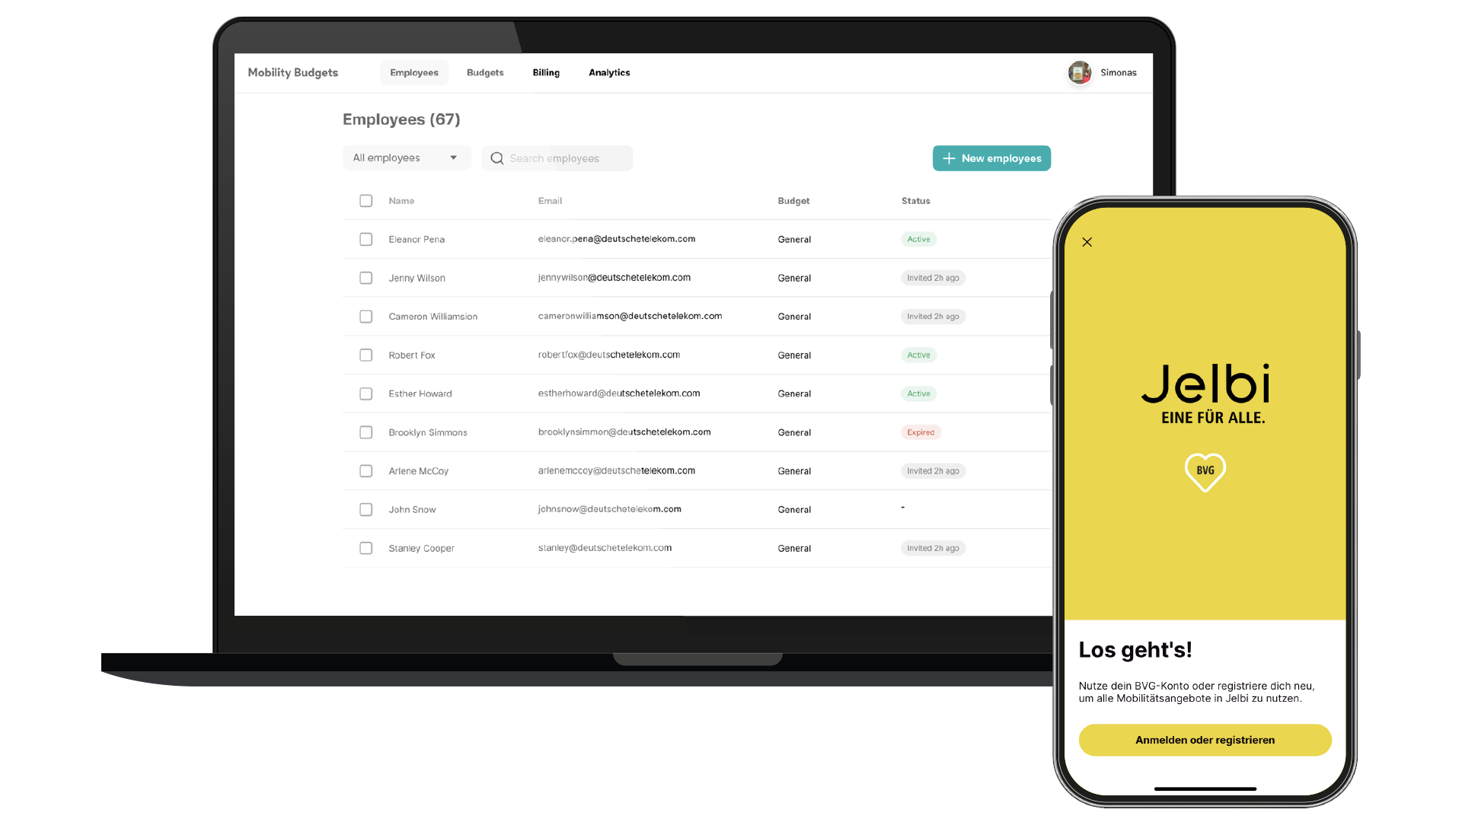Screen dimensions: 1462x822
Task: Switch to the Budgets tab
Action: pos(486,72)
